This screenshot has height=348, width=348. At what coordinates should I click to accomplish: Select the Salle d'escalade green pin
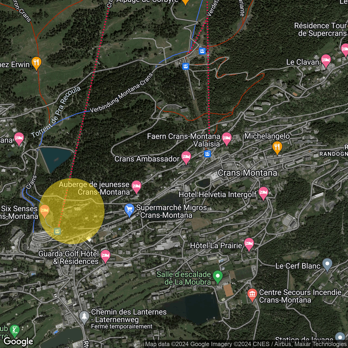pyautogui.click(x=218, y=276)
